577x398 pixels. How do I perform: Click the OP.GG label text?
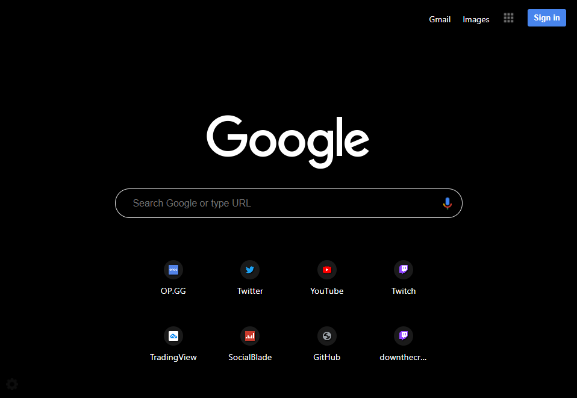[173, 291]
